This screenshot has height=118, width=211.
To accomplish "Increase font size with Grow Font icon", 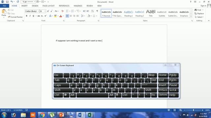I will pyautogui.click(x=48, y=11).
